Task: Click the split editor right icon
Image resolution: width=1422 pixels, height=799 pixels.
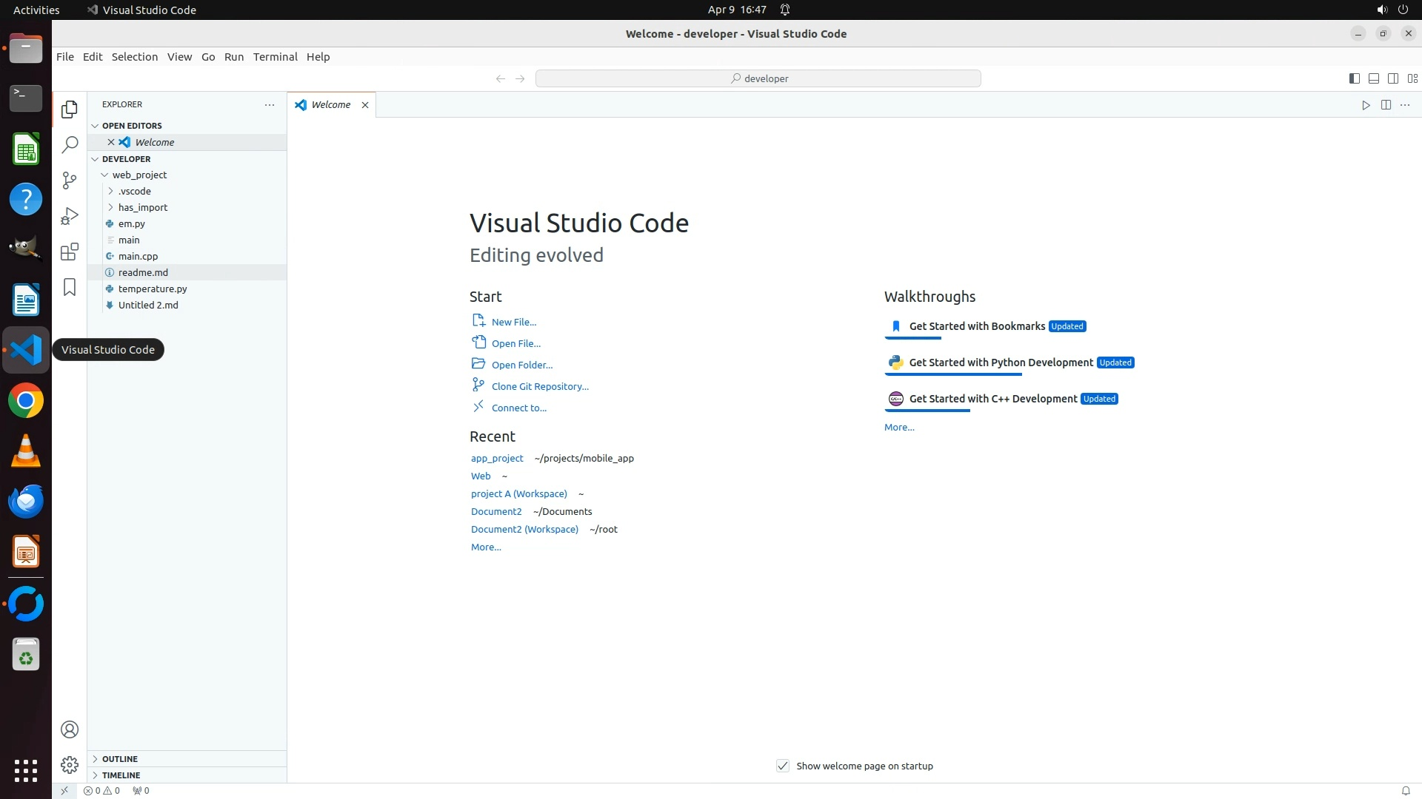Action: pyautogui.click(x=1386, y=105)
